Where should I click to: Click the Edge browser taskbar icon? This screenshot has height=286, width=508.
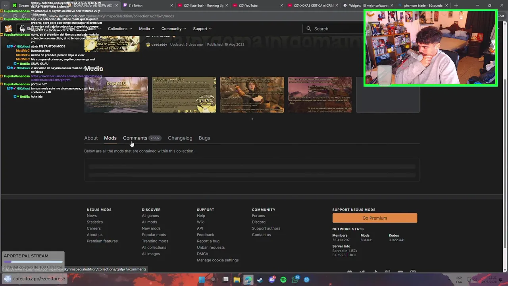[x=248, y=280]
